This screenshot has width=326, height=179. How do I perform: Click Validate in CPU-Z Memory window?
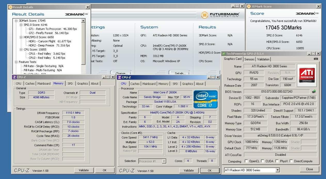84,170
